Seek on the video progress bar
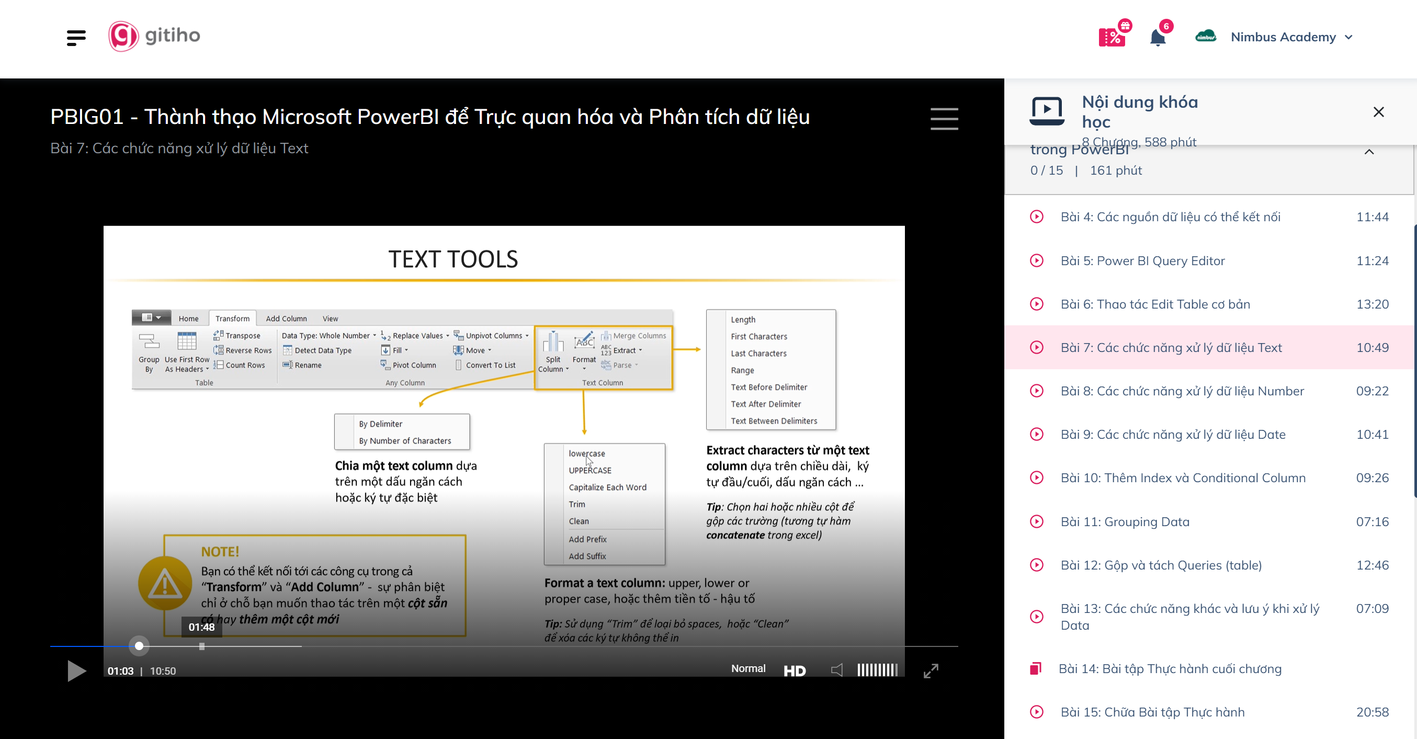The height and width of the screenshot is (739, 1417). click(x=504, y=646)
